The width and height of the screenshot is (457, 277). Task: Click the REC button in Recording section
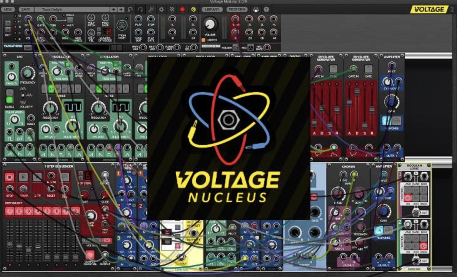coord(250,48)
